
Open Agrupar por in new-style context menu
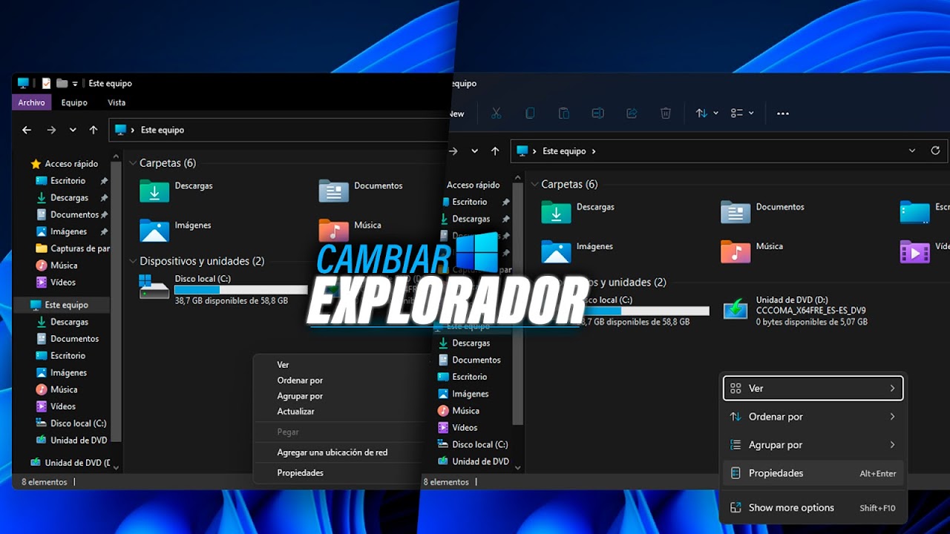[x=813, y=445]
